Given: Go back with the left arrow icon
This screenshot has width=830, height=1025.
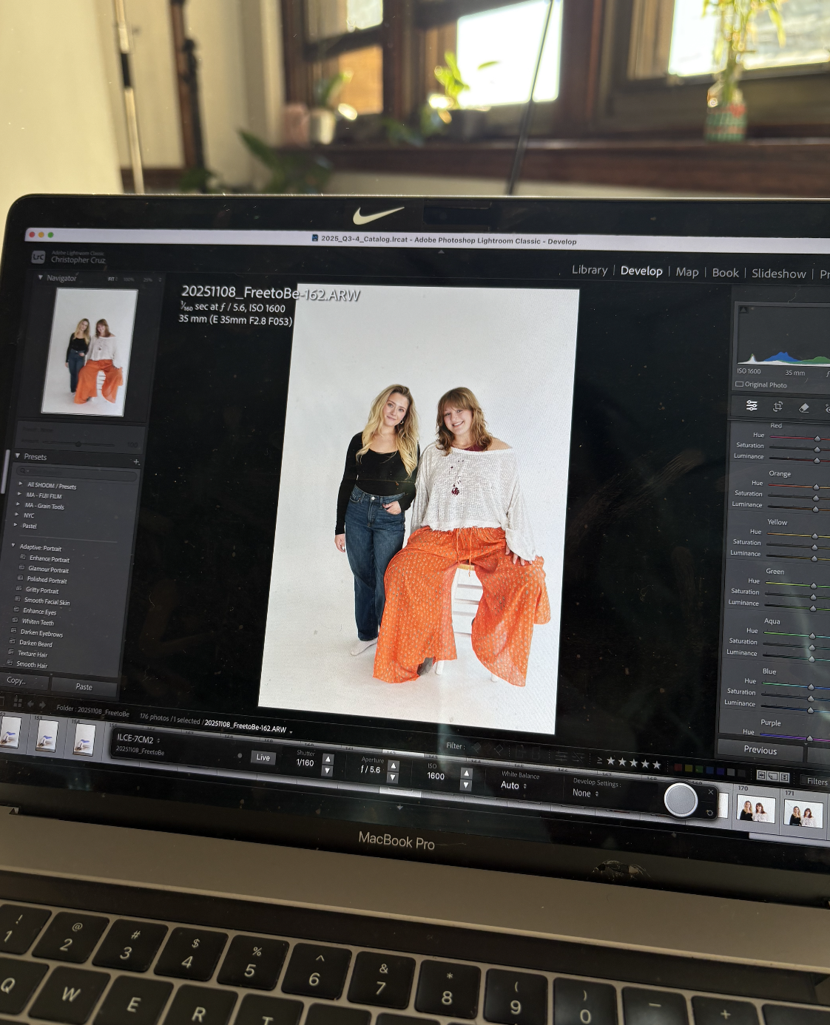Looking at the screenshot, I should point(30,703).
